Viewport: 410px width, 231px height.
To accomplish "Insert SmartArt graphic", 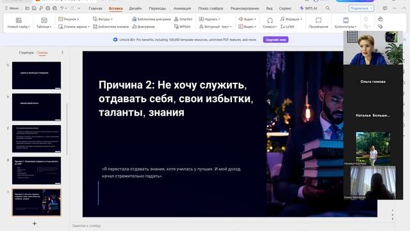I will pyautogui.click(x=183, y=19).
